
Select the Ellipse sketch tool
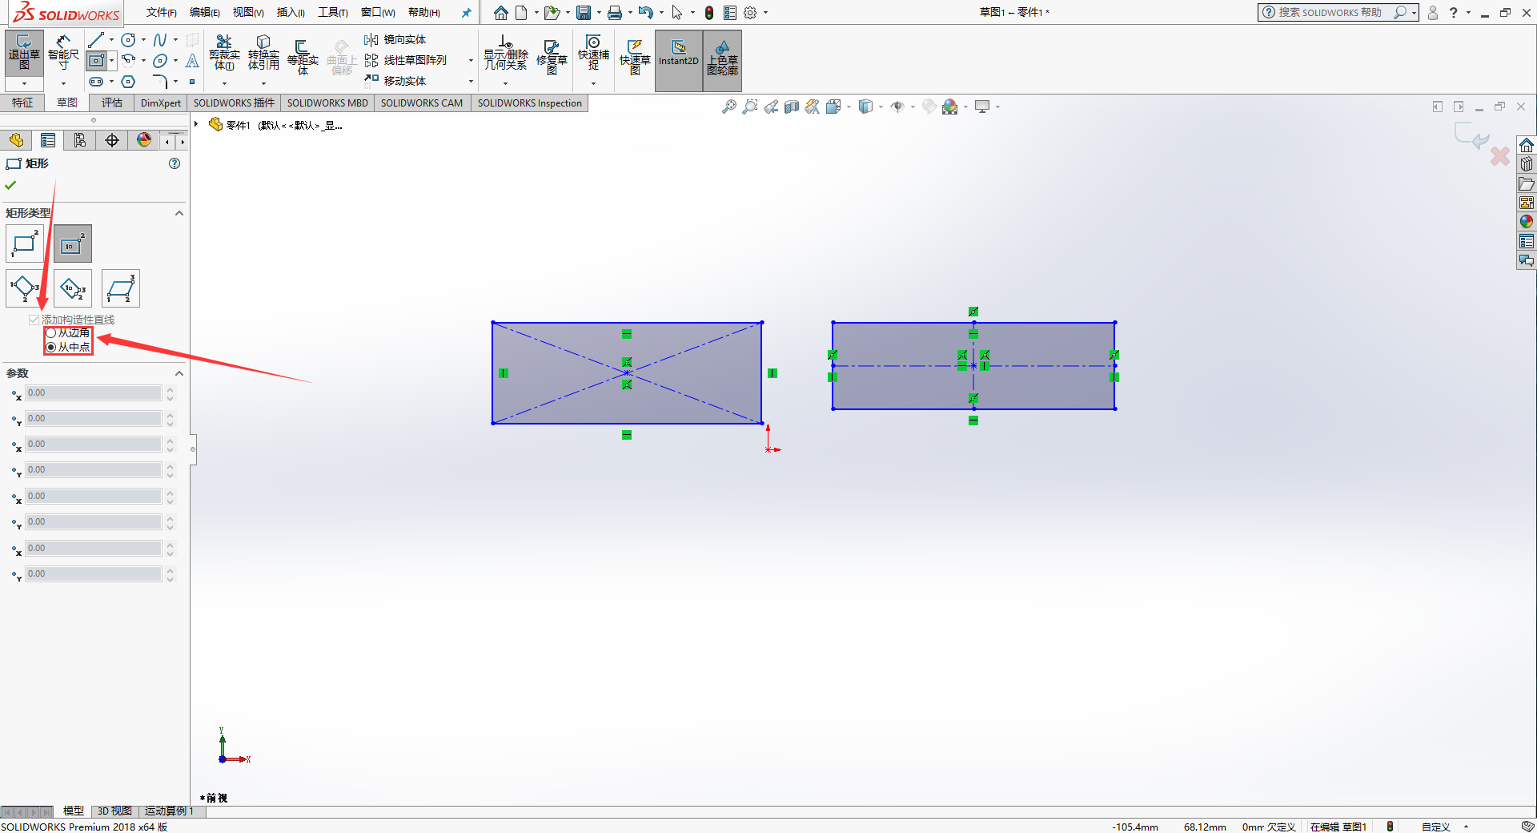tap(160, 61)
